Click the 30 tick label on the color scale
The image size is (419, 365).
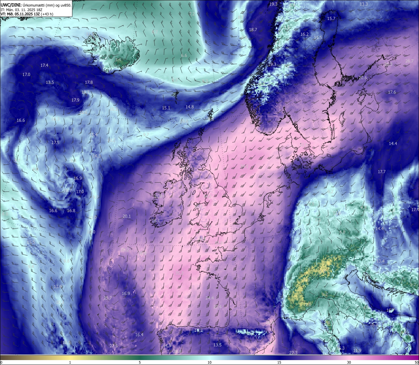349,362
